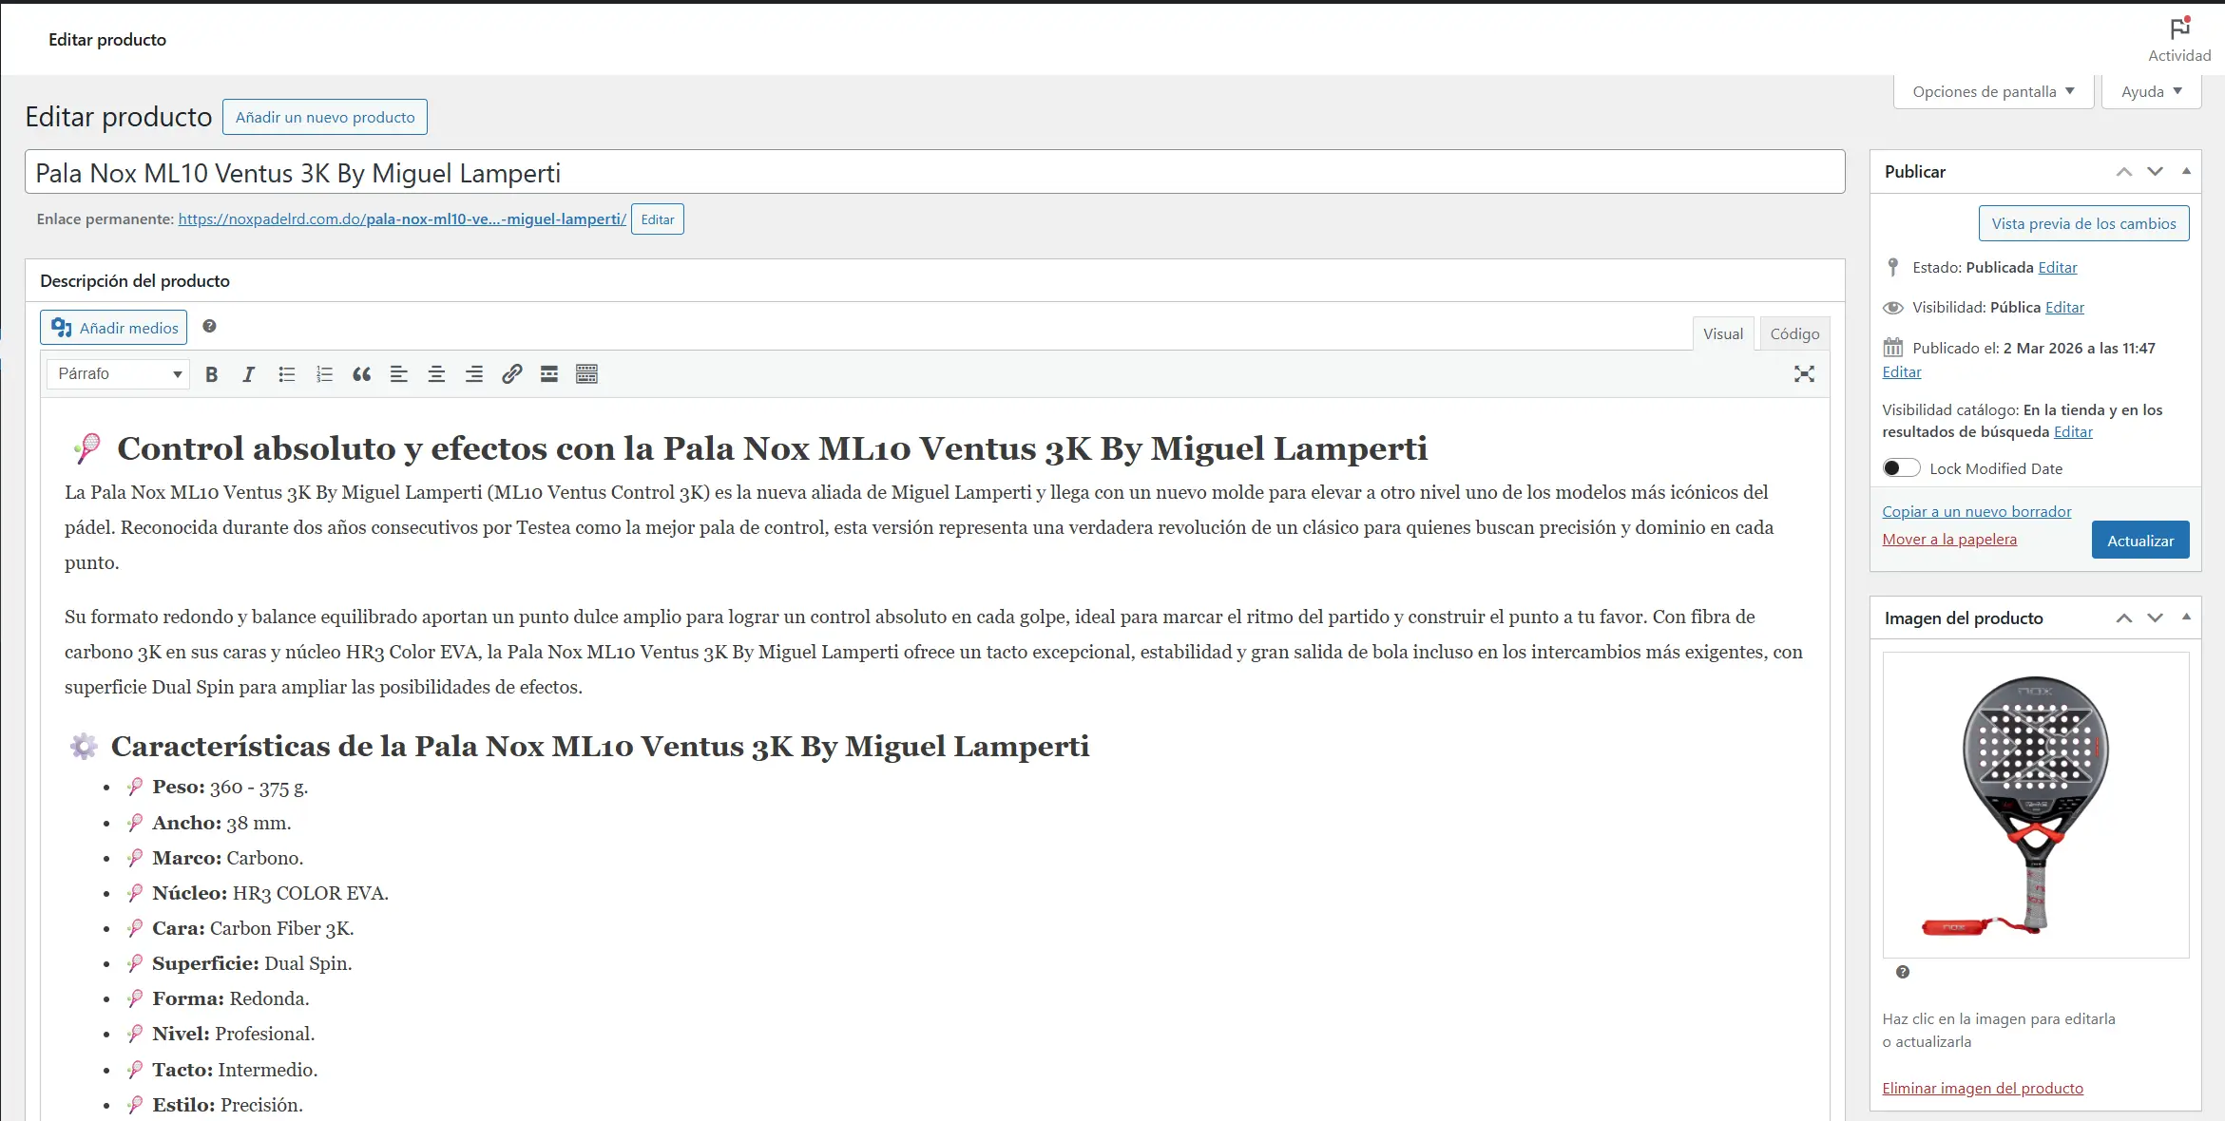The width and height of the screenshot is (2225, 1121).
Task: Click the help icon below product image
Action: pos(1902,972)
